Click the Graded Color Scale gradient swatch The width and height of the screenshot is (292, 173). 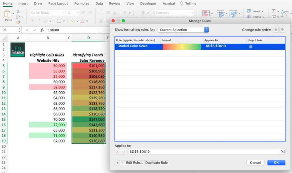click(182, 47)
